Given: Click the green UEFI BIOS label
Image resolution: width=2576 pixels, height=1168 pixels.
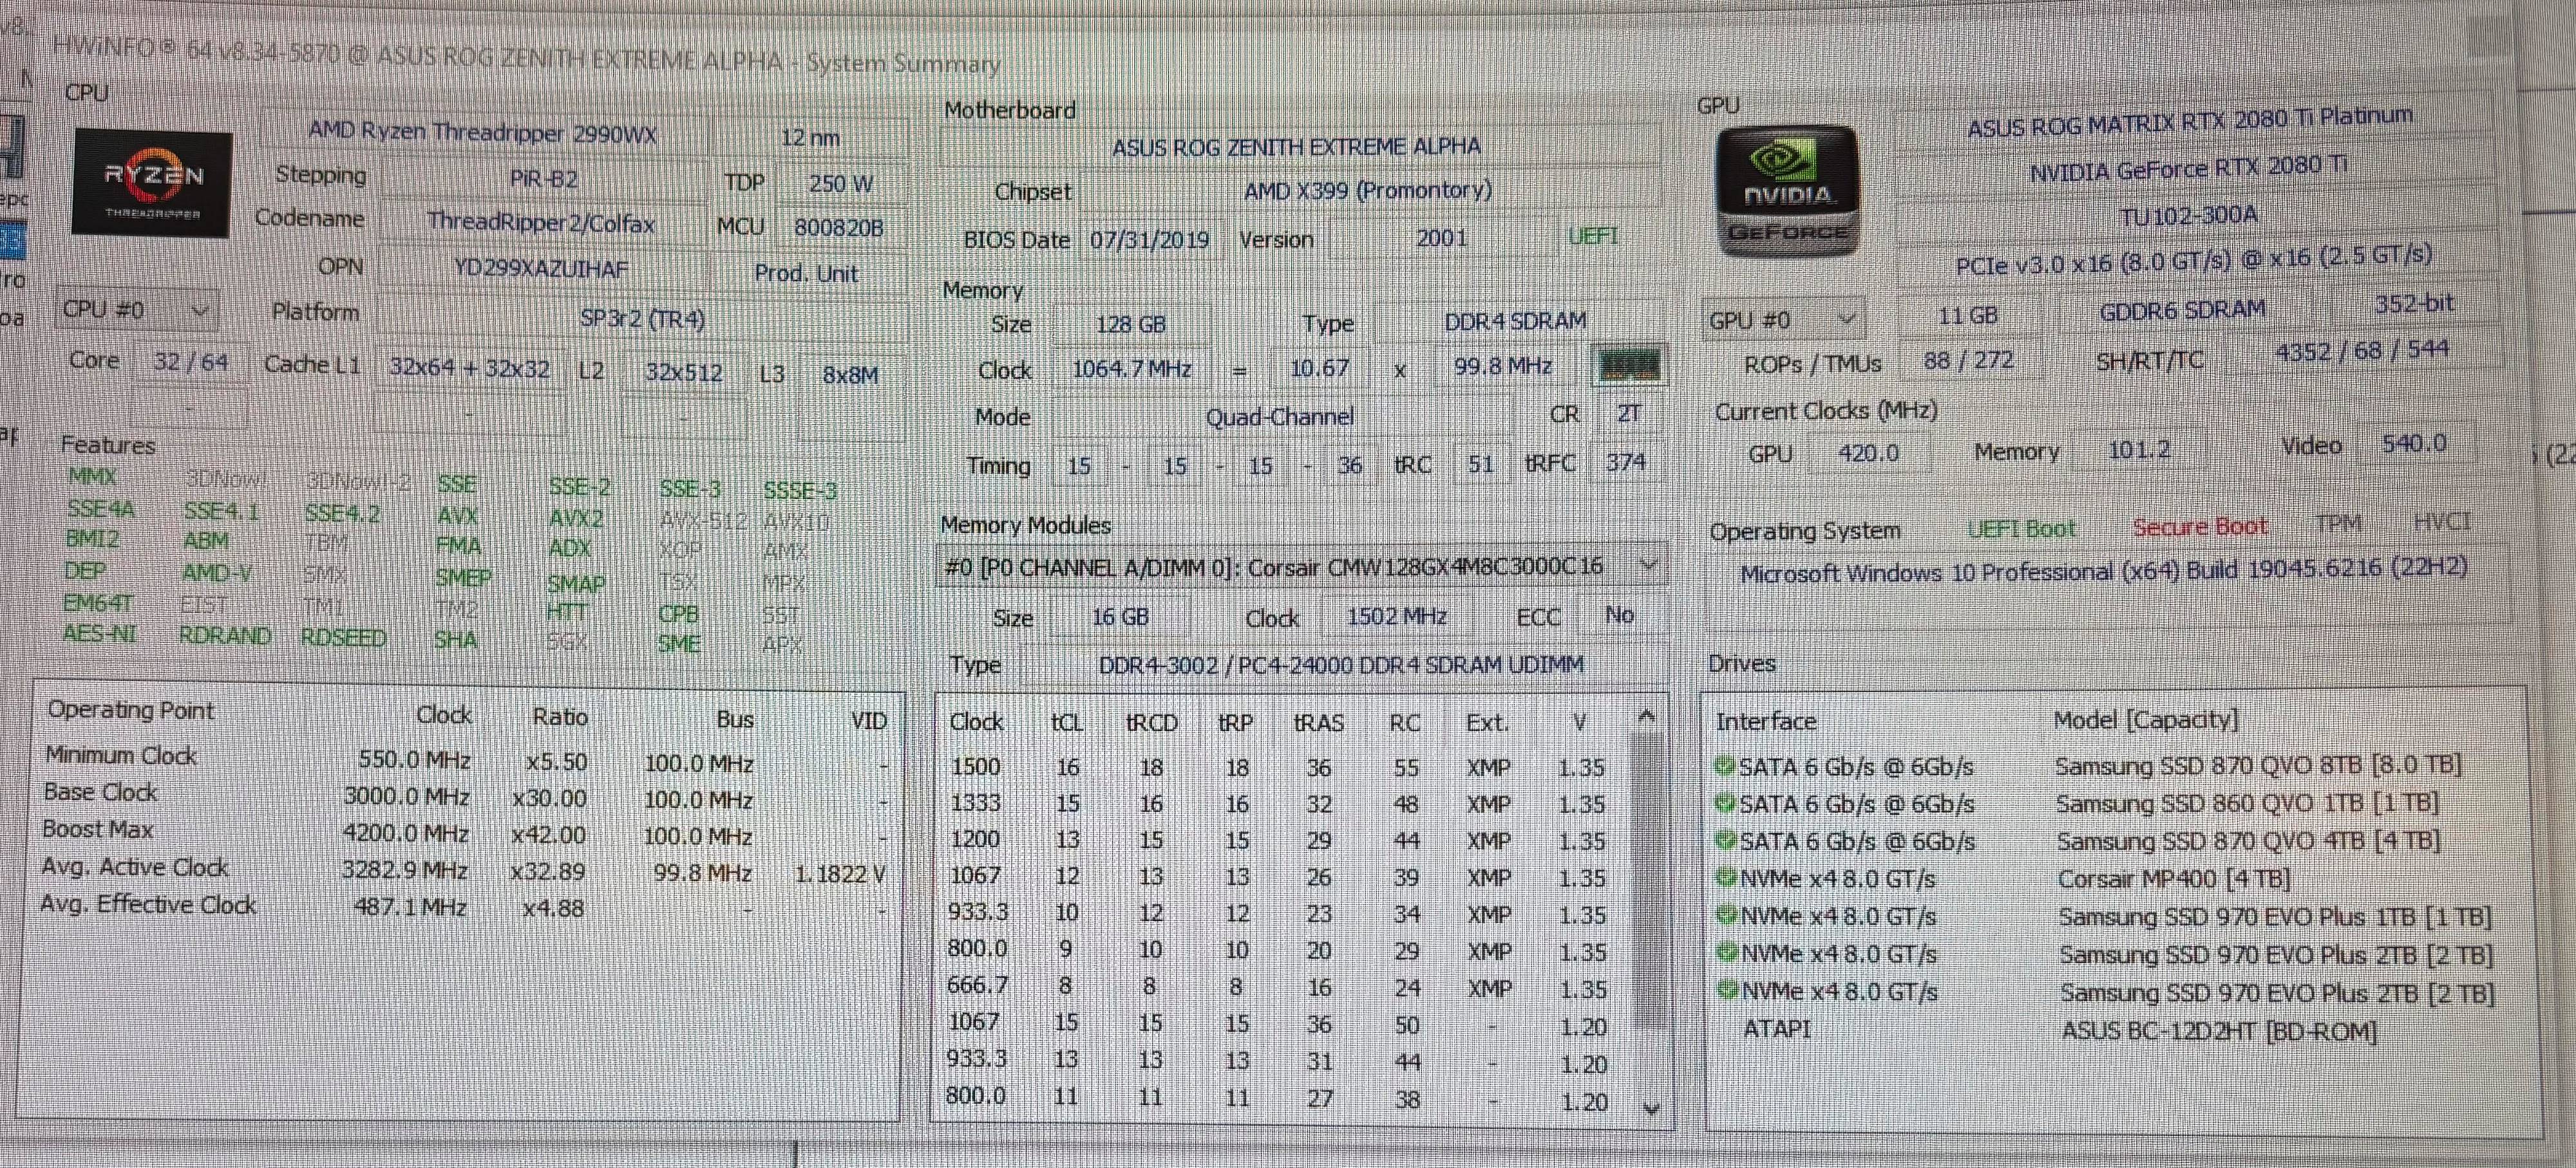Looking at the screenshot, I should point(1592,236).
